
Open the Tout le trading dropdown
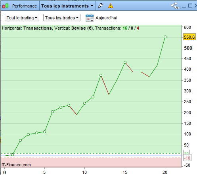pyautogui.click(x=22, y=18)
